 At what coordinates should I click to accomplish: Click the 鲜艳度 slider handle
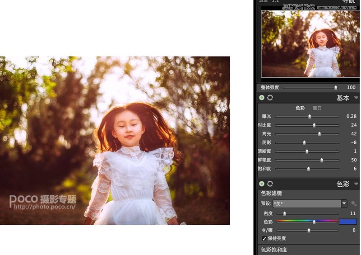point(322,160)
